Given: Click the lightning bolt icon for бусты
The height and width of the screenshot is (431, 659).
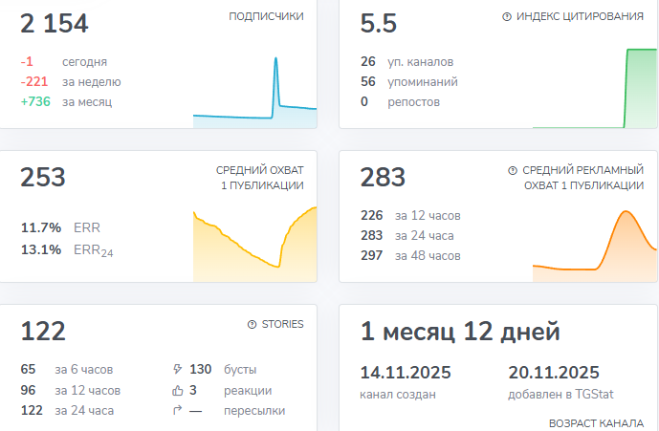Looking at the screenshot, I should (176, 369).
